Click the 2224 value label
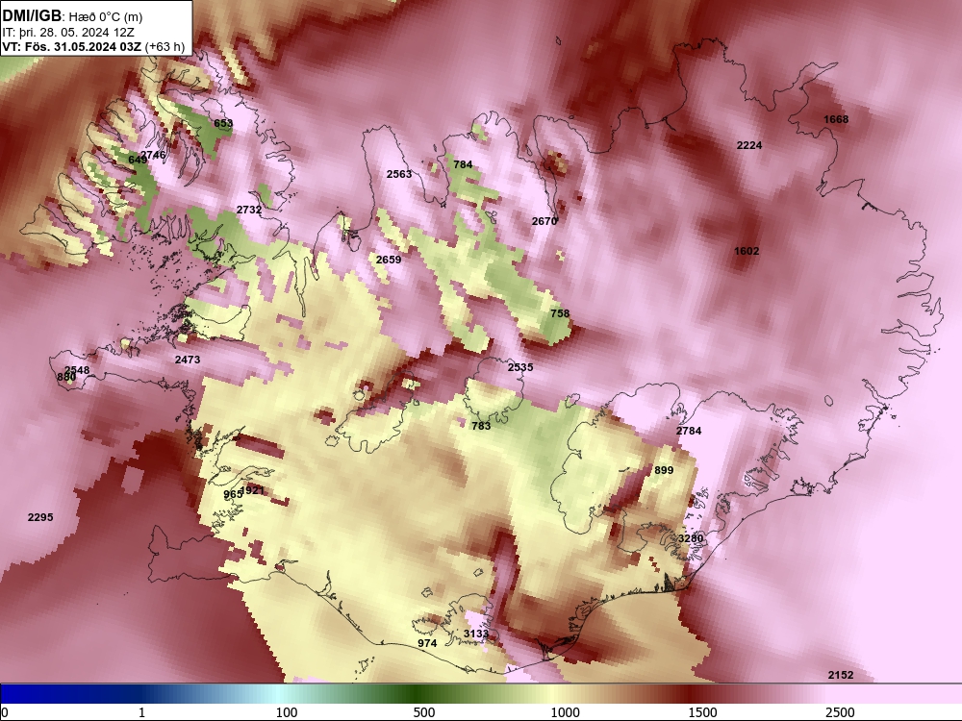 click(x=749, y=145)
